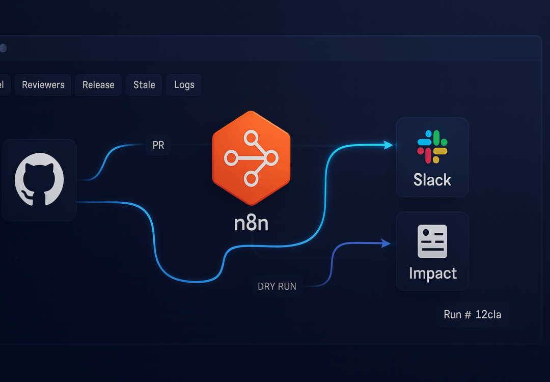This screenshot has width=550, height=382.
Task: Click the window control dot at top-left
Action: coord(3,48)
